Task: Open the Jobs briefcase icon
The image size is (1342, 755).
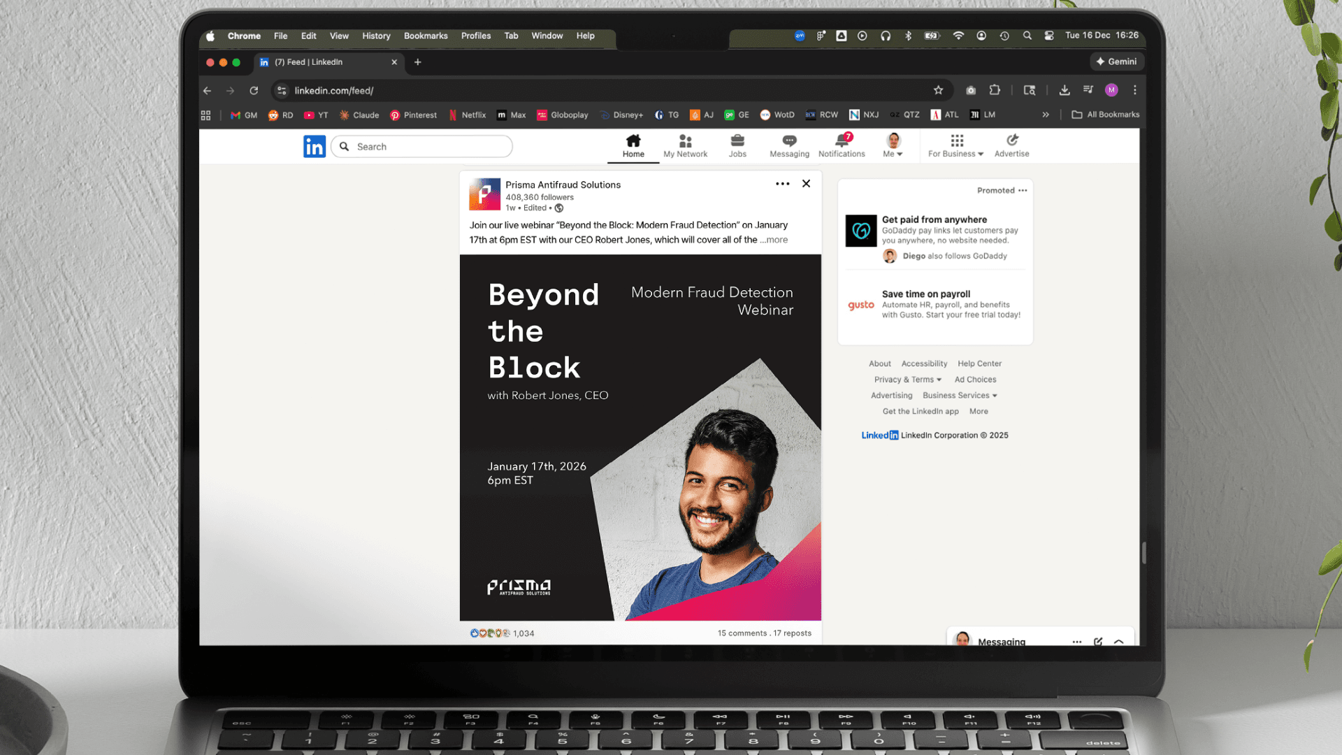Action: [737, 142]
